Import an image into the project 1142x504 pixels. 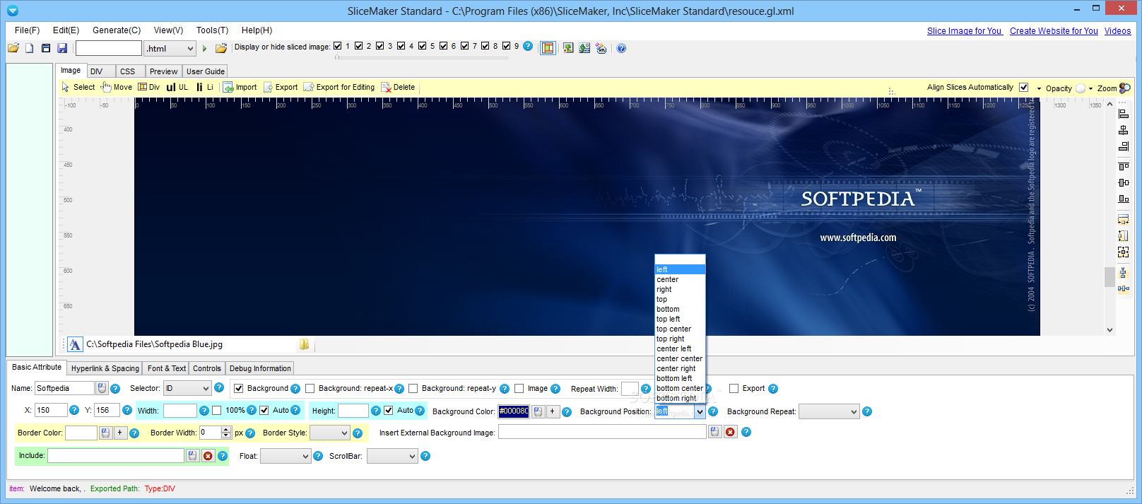pyautogui.click(x=240, y=87)
